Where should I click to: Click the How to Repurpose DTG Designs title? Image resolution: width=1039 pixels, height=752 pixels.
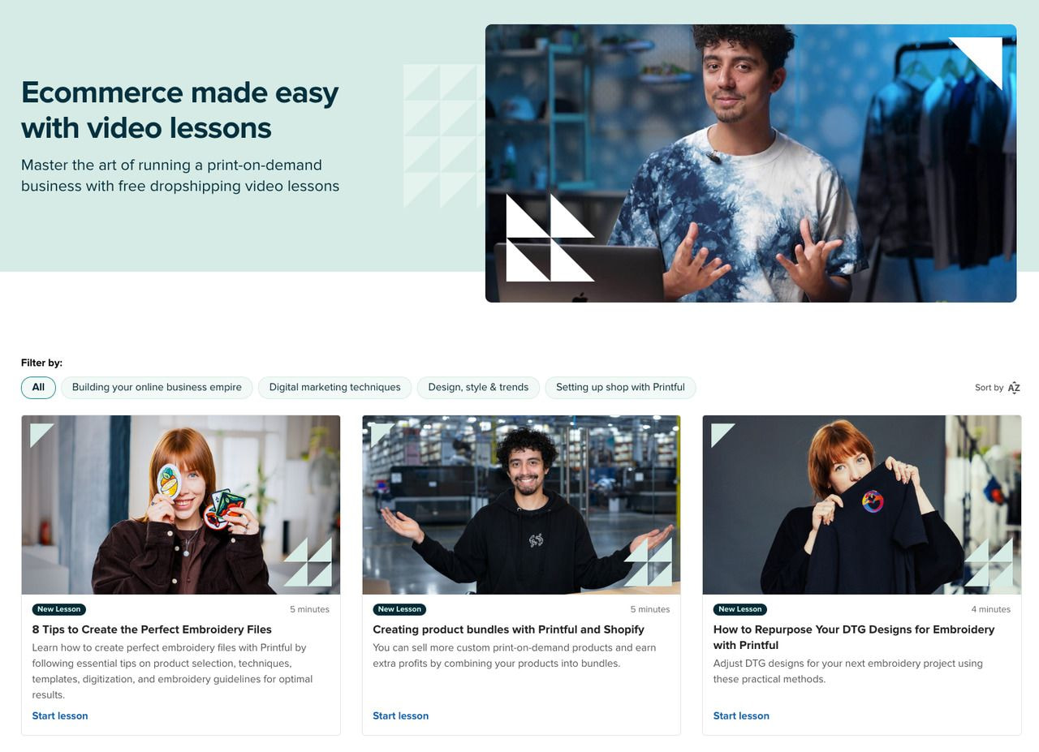854,638
